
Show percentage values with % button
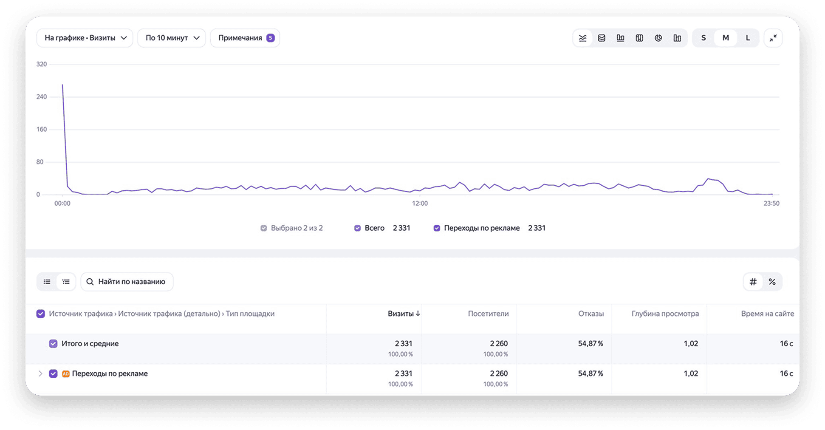point(772,282)
